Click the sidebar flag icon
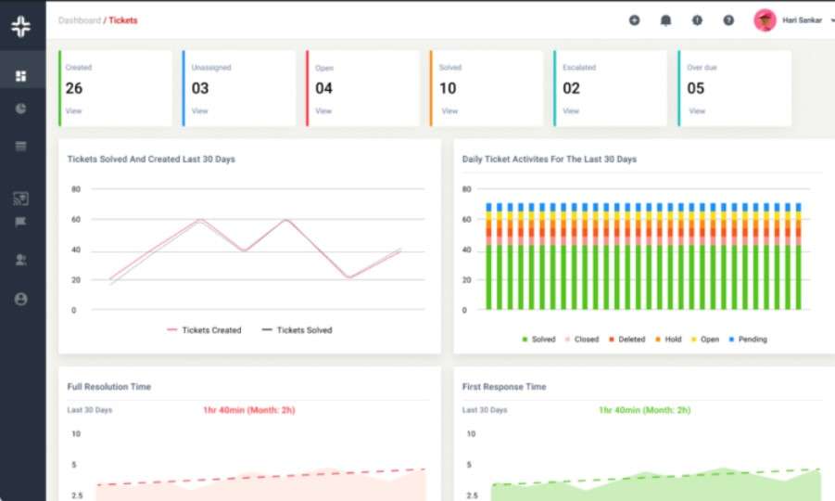Screen dimensions: 835x501 21,222
